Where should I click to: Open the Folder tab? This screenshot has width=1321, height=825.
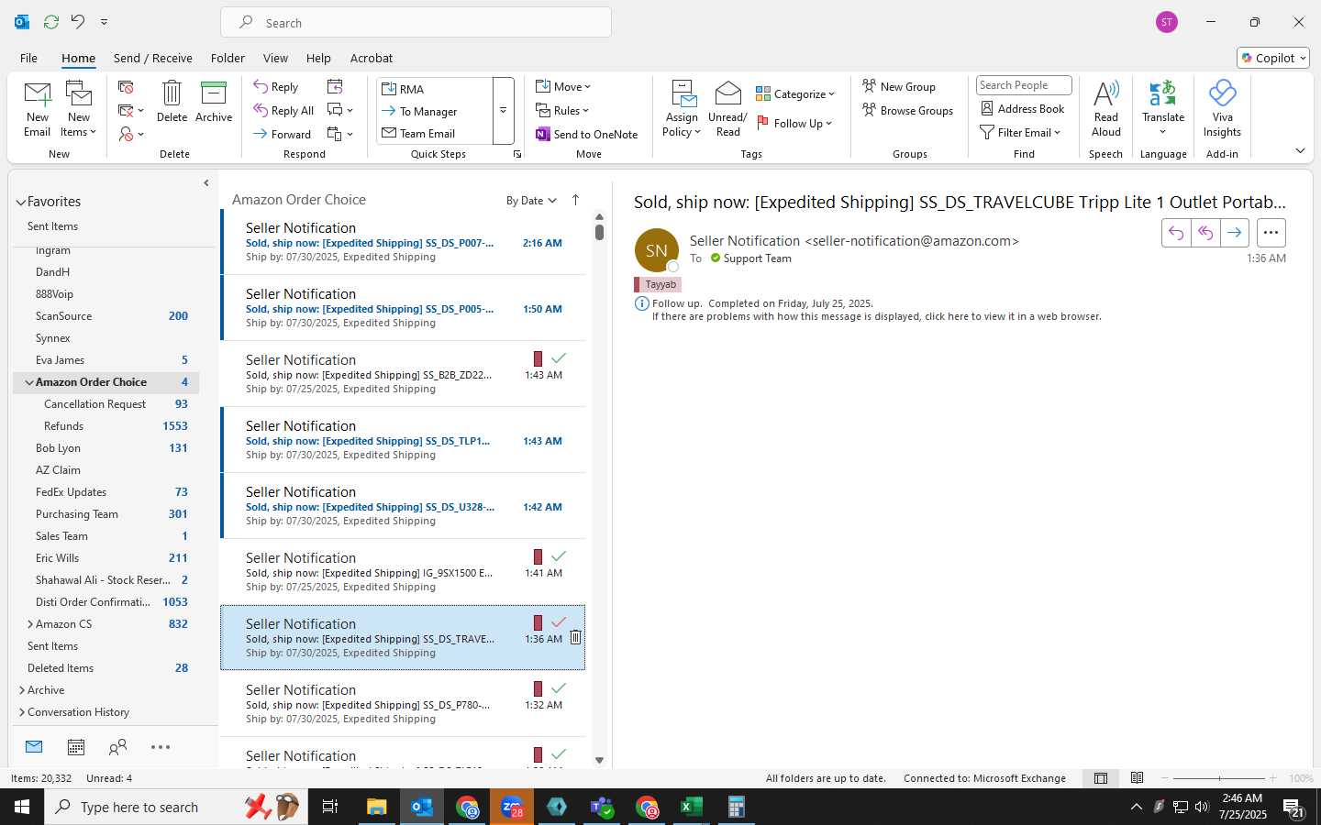pyautogui.click(x=228, y=58)
